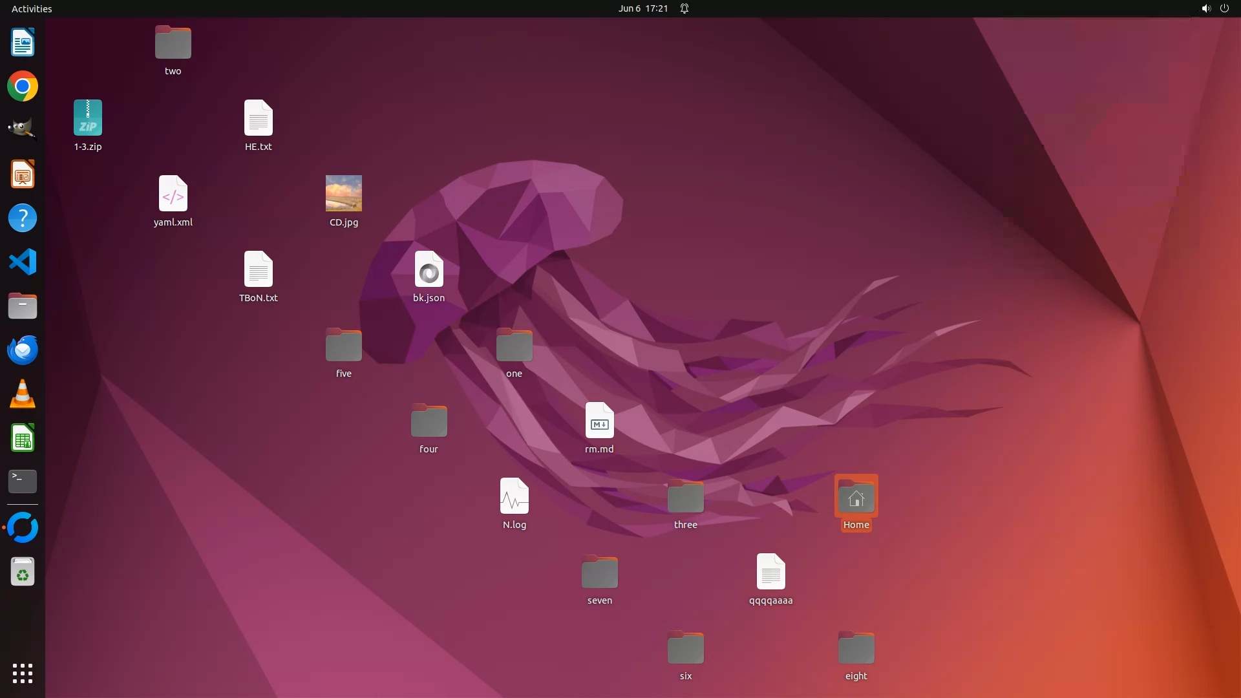Select the CD.jpg image thumbnail

point(344,193)
